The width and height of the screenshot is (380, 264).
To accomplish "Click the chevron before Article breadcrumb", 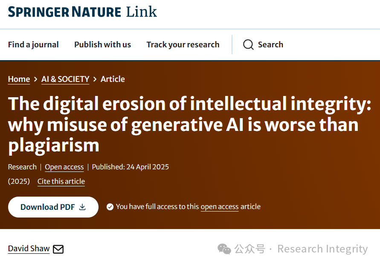I will tap(95, 79).
